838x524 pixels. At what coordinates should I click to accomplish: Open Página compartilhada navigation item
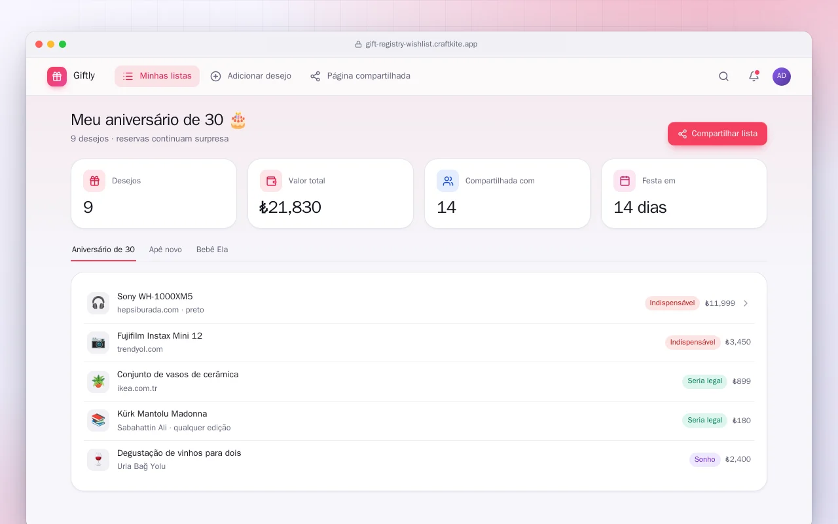361,76
